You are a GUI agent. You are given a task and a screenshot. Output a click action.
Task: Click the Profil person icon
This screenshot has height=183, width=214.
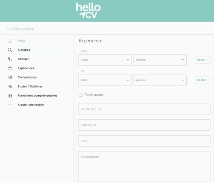[x=10, y=41]
